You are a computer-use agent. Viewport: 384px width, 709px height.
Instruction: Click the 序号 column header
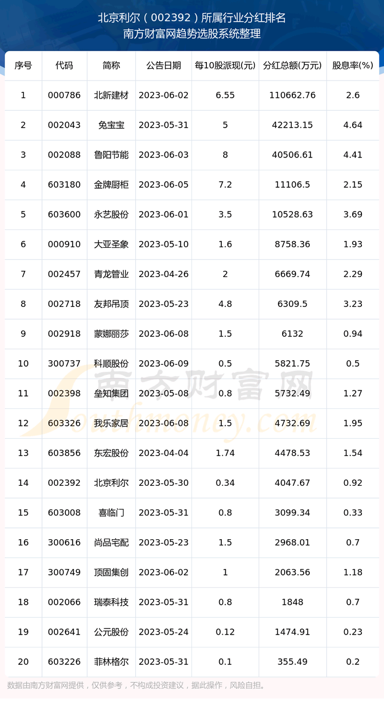click(x=23, y=66)
